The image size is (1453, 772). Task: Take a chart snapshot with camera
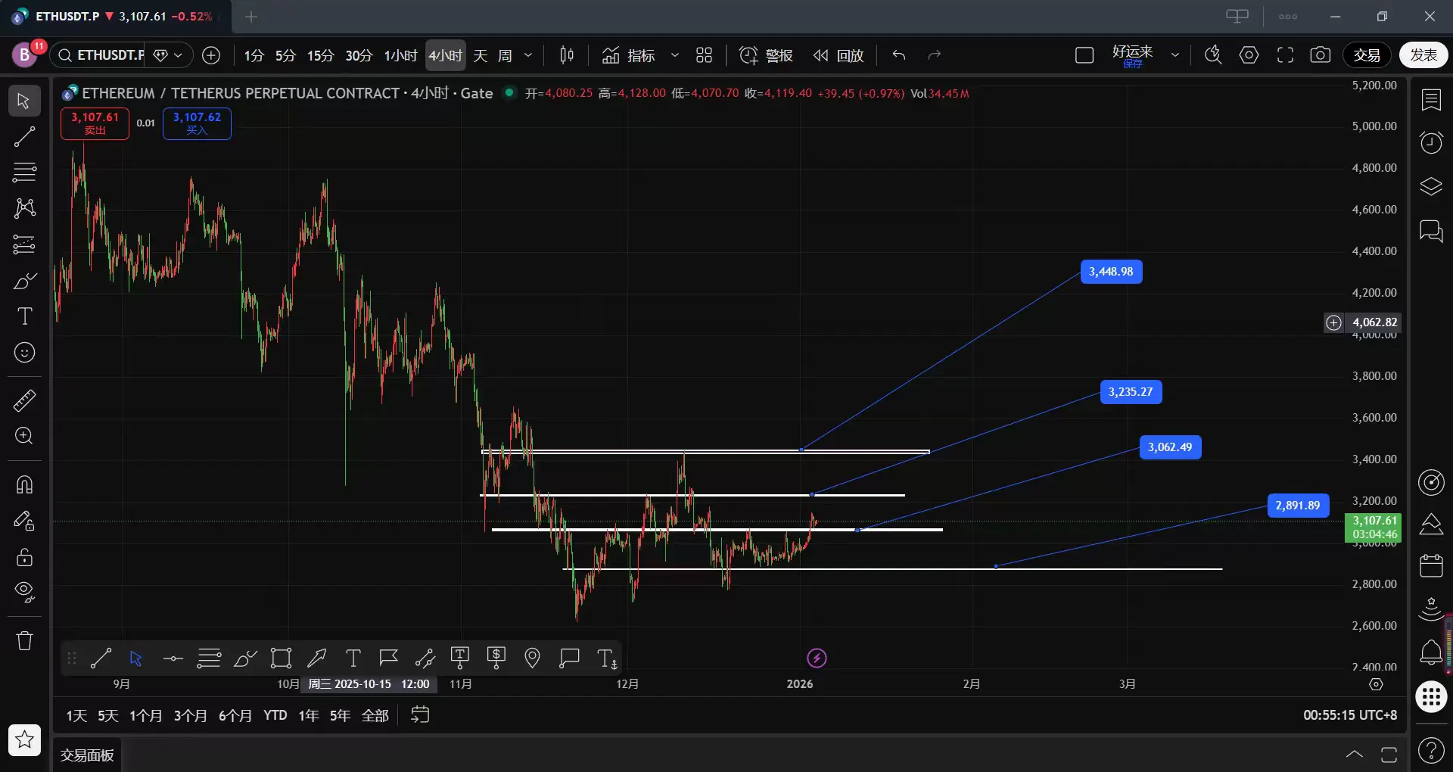[x=1321, y=55]
